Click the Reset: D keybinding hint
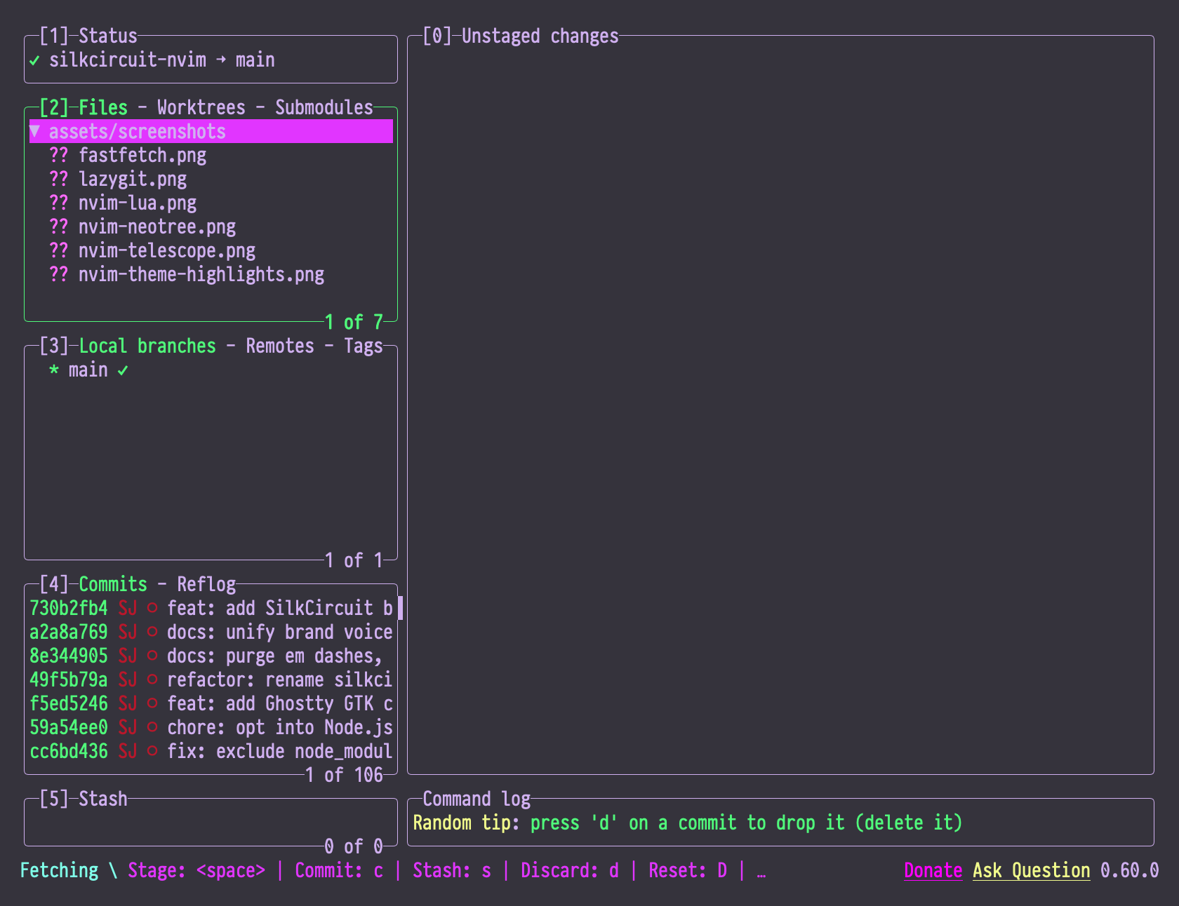The height and width of the screenshot is (906, 1179). tap(688, 870)
